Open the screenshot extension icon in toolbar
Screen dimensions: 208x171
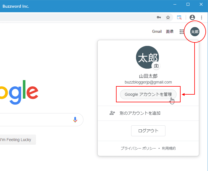[179, 17]
